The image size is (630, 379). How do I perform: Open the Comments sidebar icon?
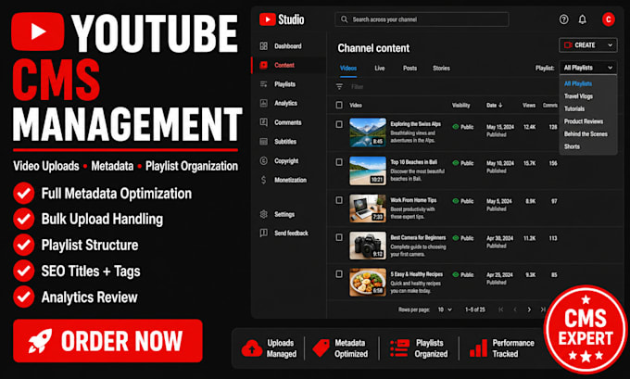(263, 122)
